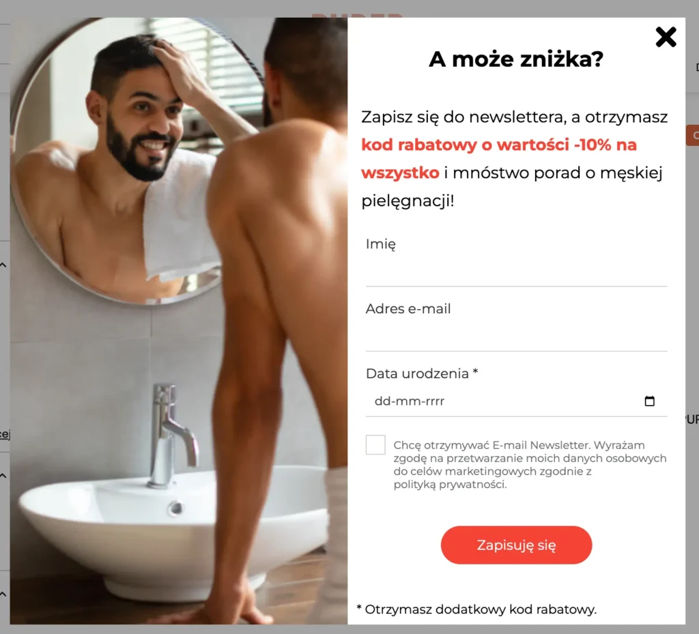Open the "polityką prywatności" link

tap(450, 485)
